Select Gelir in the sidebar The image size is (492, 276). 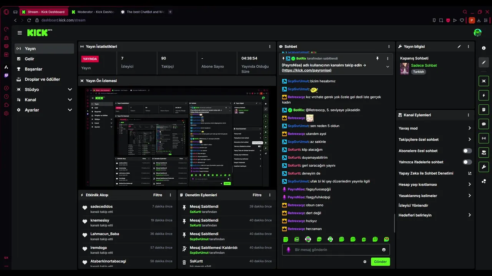[x=44, y=59]
